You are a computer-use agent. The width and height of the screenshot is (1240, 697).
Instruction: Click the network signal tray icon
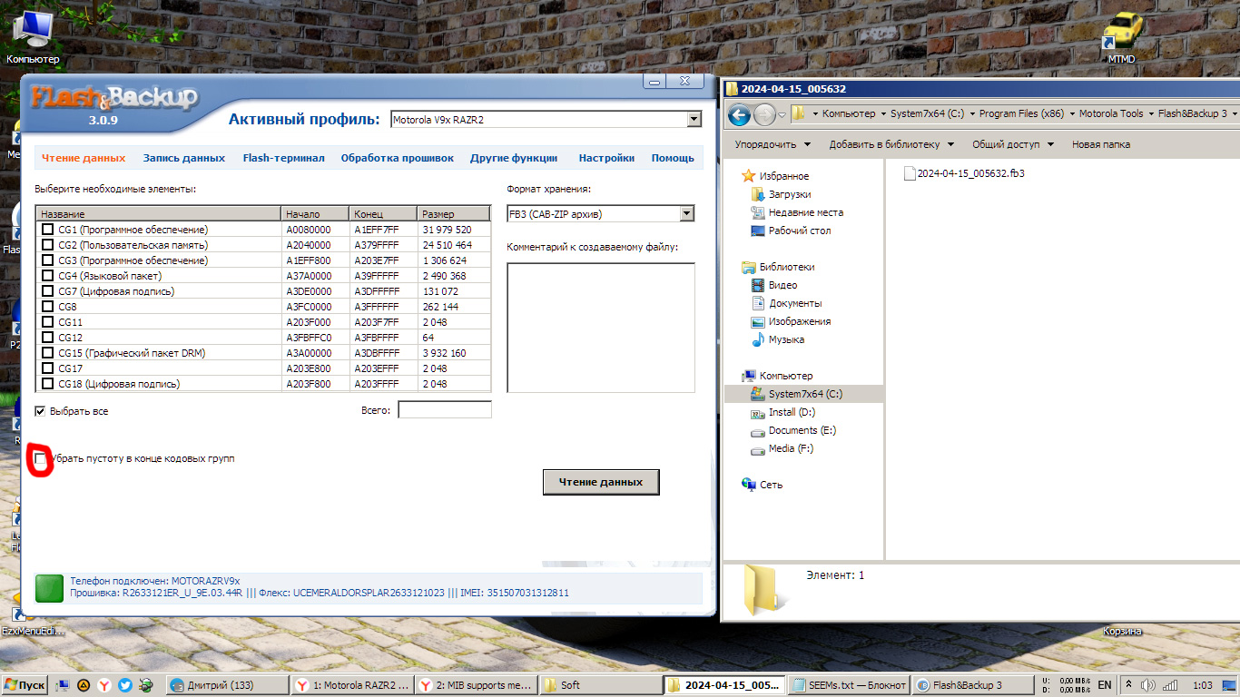pos(1170,685)
